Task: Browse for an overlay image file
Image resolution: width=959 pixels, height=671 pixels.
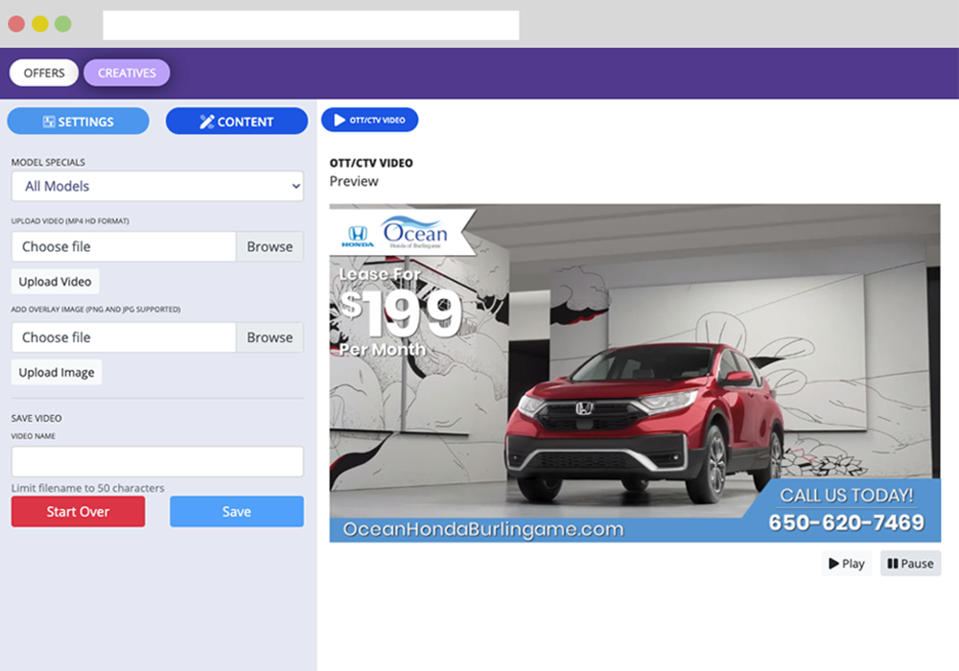Action: [x=269, y=337]
